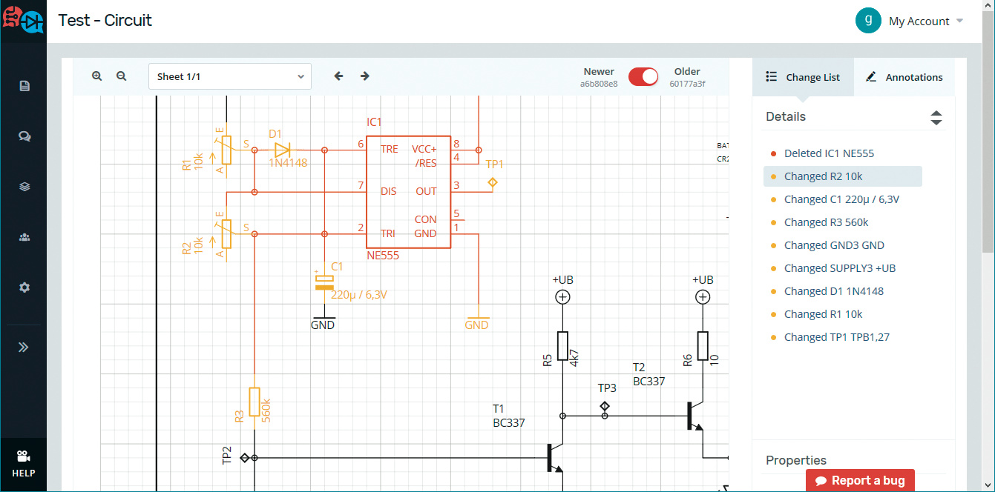This screenshot has height=492, width=995.
Task: Open the team members icon in sidebar
Action: [x=24, y=237]
